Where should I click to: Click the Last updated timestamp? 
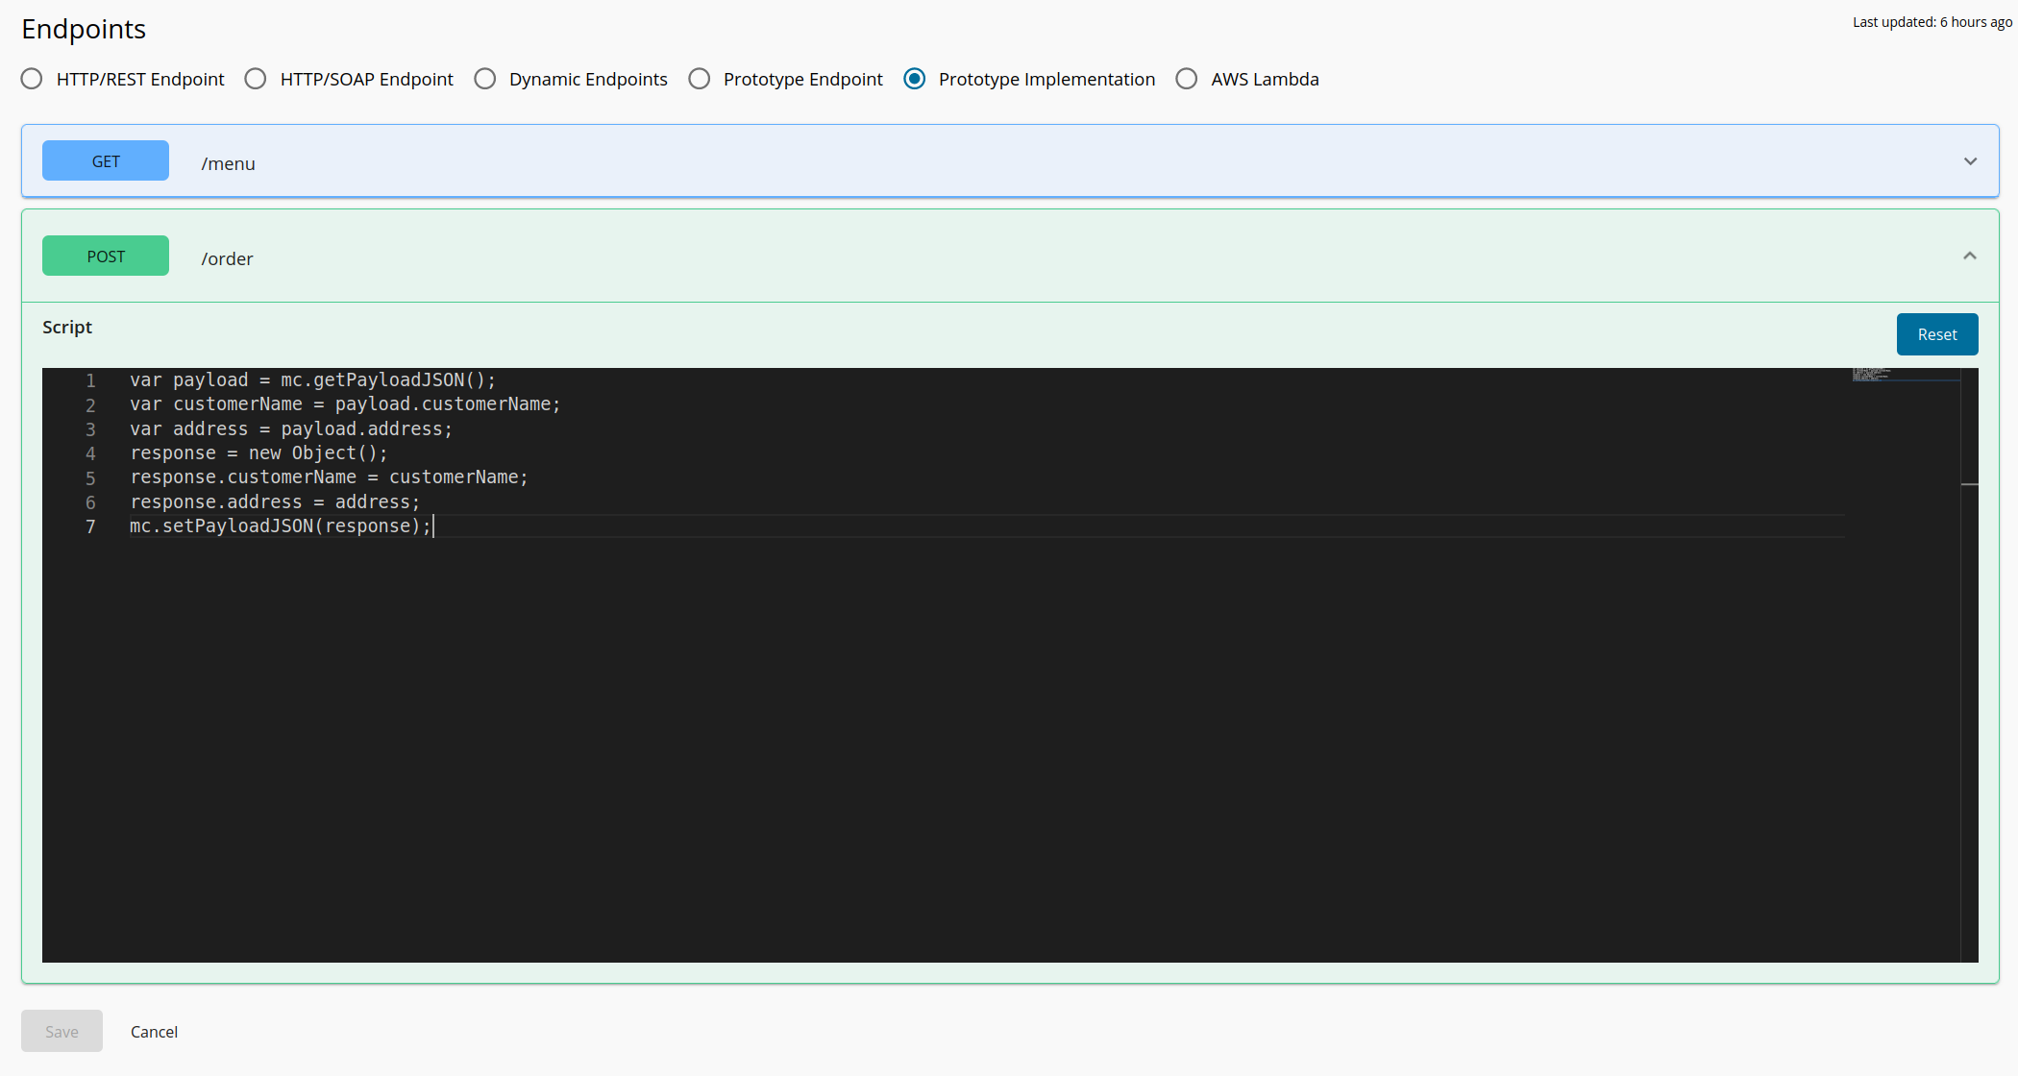pyautogui.click(x=1932, y=22)
